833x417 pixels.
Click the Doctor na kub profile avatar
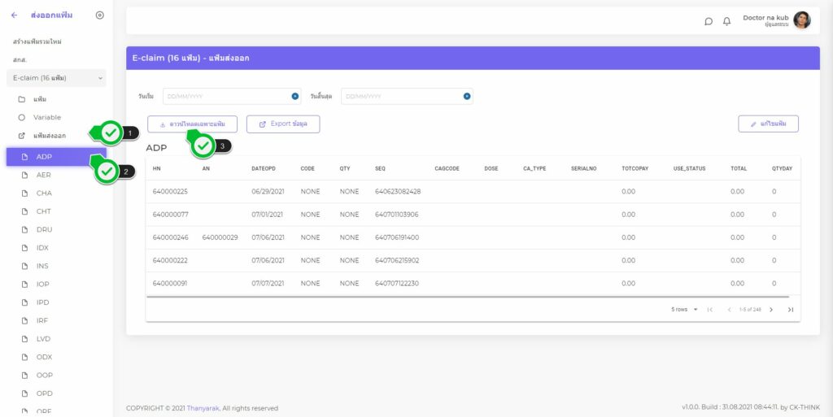(801, 20)
